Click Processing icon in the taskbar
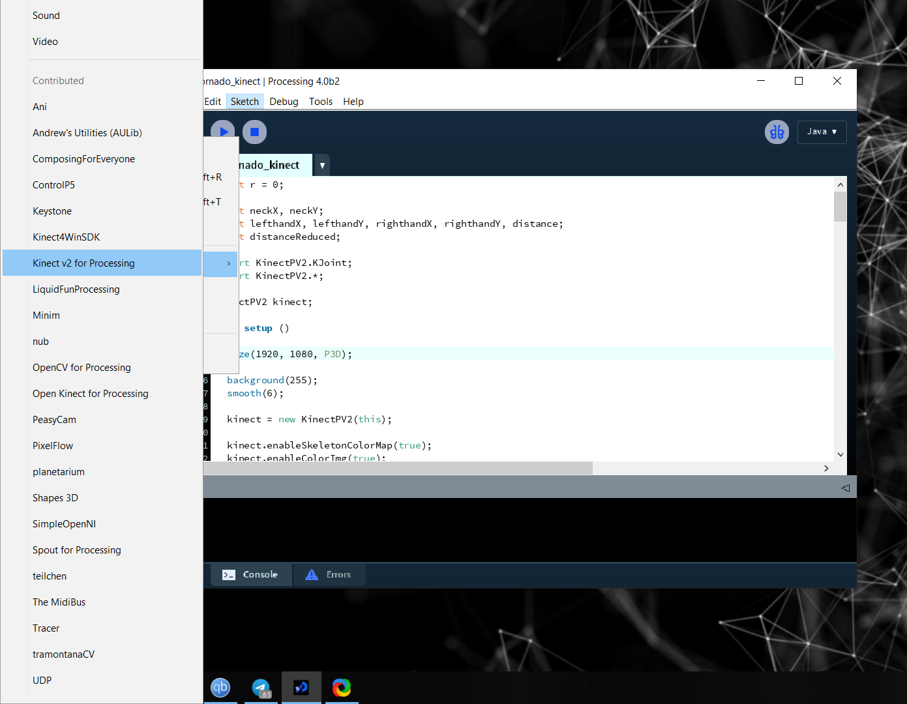Viewport: 907px width, 704px height. [301, 688]
